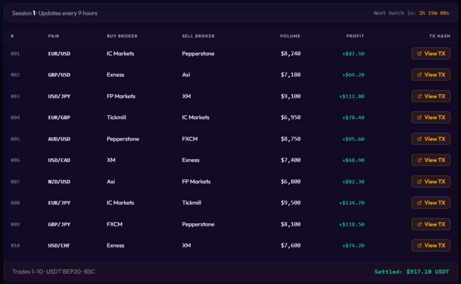
Task: Click the TX HASH column header
Action: [x=439, y=36]
